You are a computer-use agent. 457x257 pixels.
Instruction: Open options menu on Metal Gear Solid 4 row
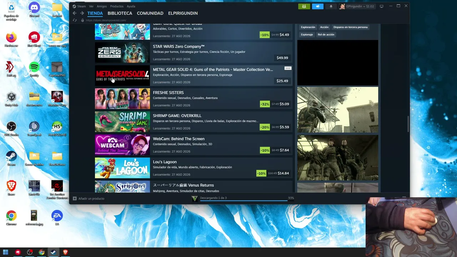click(x=288, y=68)
